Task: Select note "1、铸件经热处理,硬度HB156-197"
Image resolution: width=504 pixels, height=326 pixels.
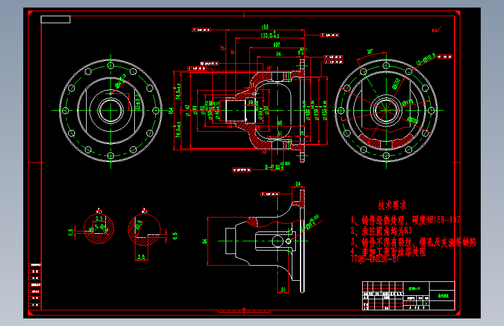Action: (405, 220)
